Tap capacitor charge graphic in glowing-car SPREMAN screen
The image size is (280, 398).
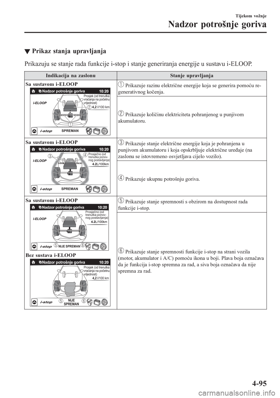coord(69,163)
